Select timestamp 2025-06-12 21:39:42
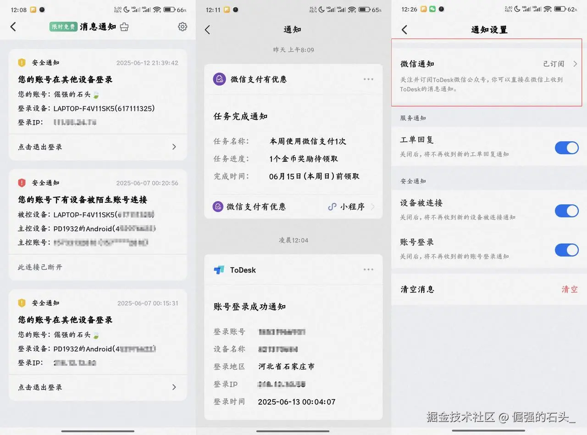 [x=147, y=63]
